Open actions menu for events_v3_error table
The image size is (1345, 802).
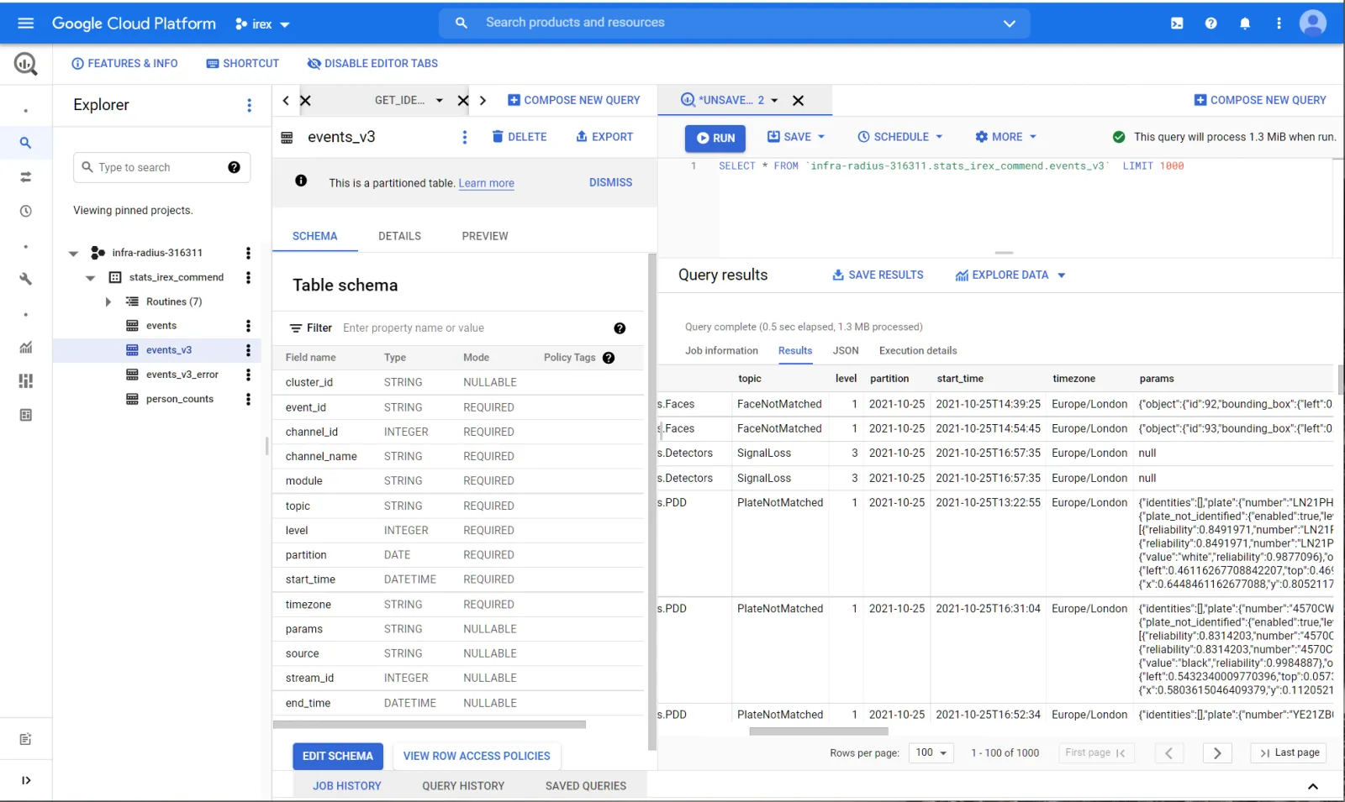(248, 375)
